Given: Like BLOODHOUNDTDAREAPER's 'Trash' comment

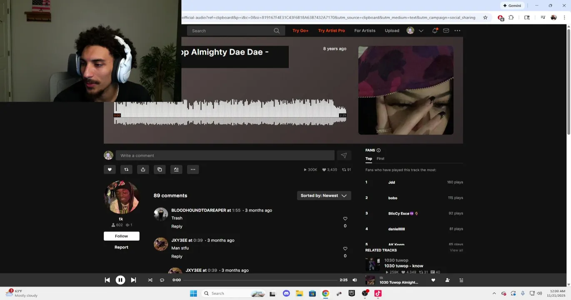Looking at the screenshot, I should pos(345,219).
